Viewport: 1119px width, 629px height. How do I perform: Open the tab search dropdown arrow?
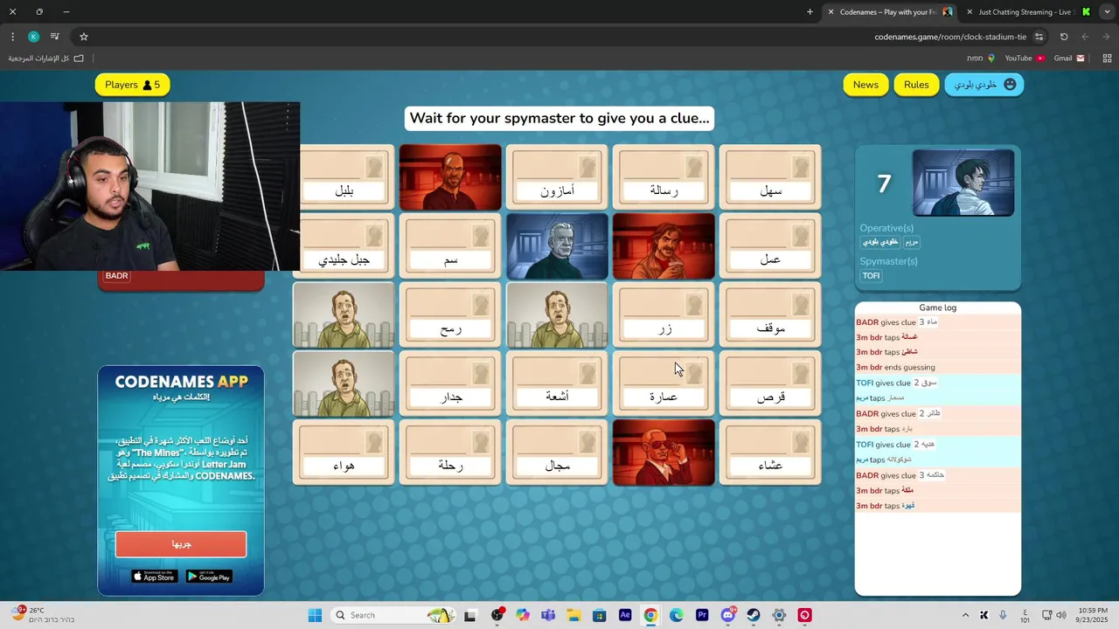point(1106,12)
